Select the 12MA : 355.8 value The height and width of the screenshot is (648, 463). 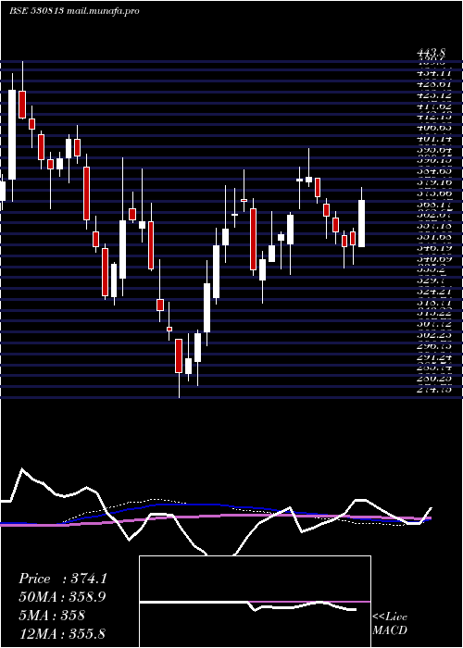pyautogui.click(x=62, y=633)
